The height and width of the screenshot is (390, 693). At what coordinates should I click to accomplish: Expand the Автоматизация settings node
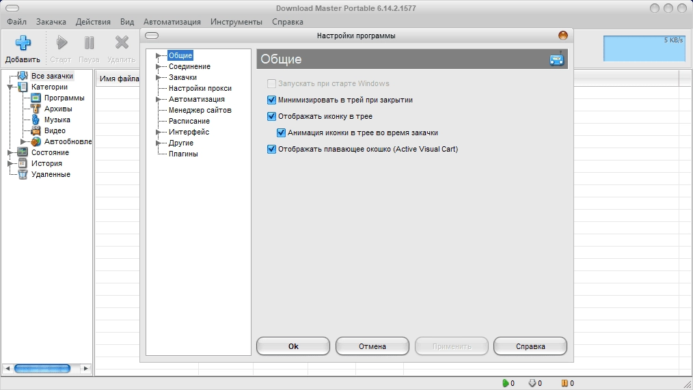[x=158, y=99]
